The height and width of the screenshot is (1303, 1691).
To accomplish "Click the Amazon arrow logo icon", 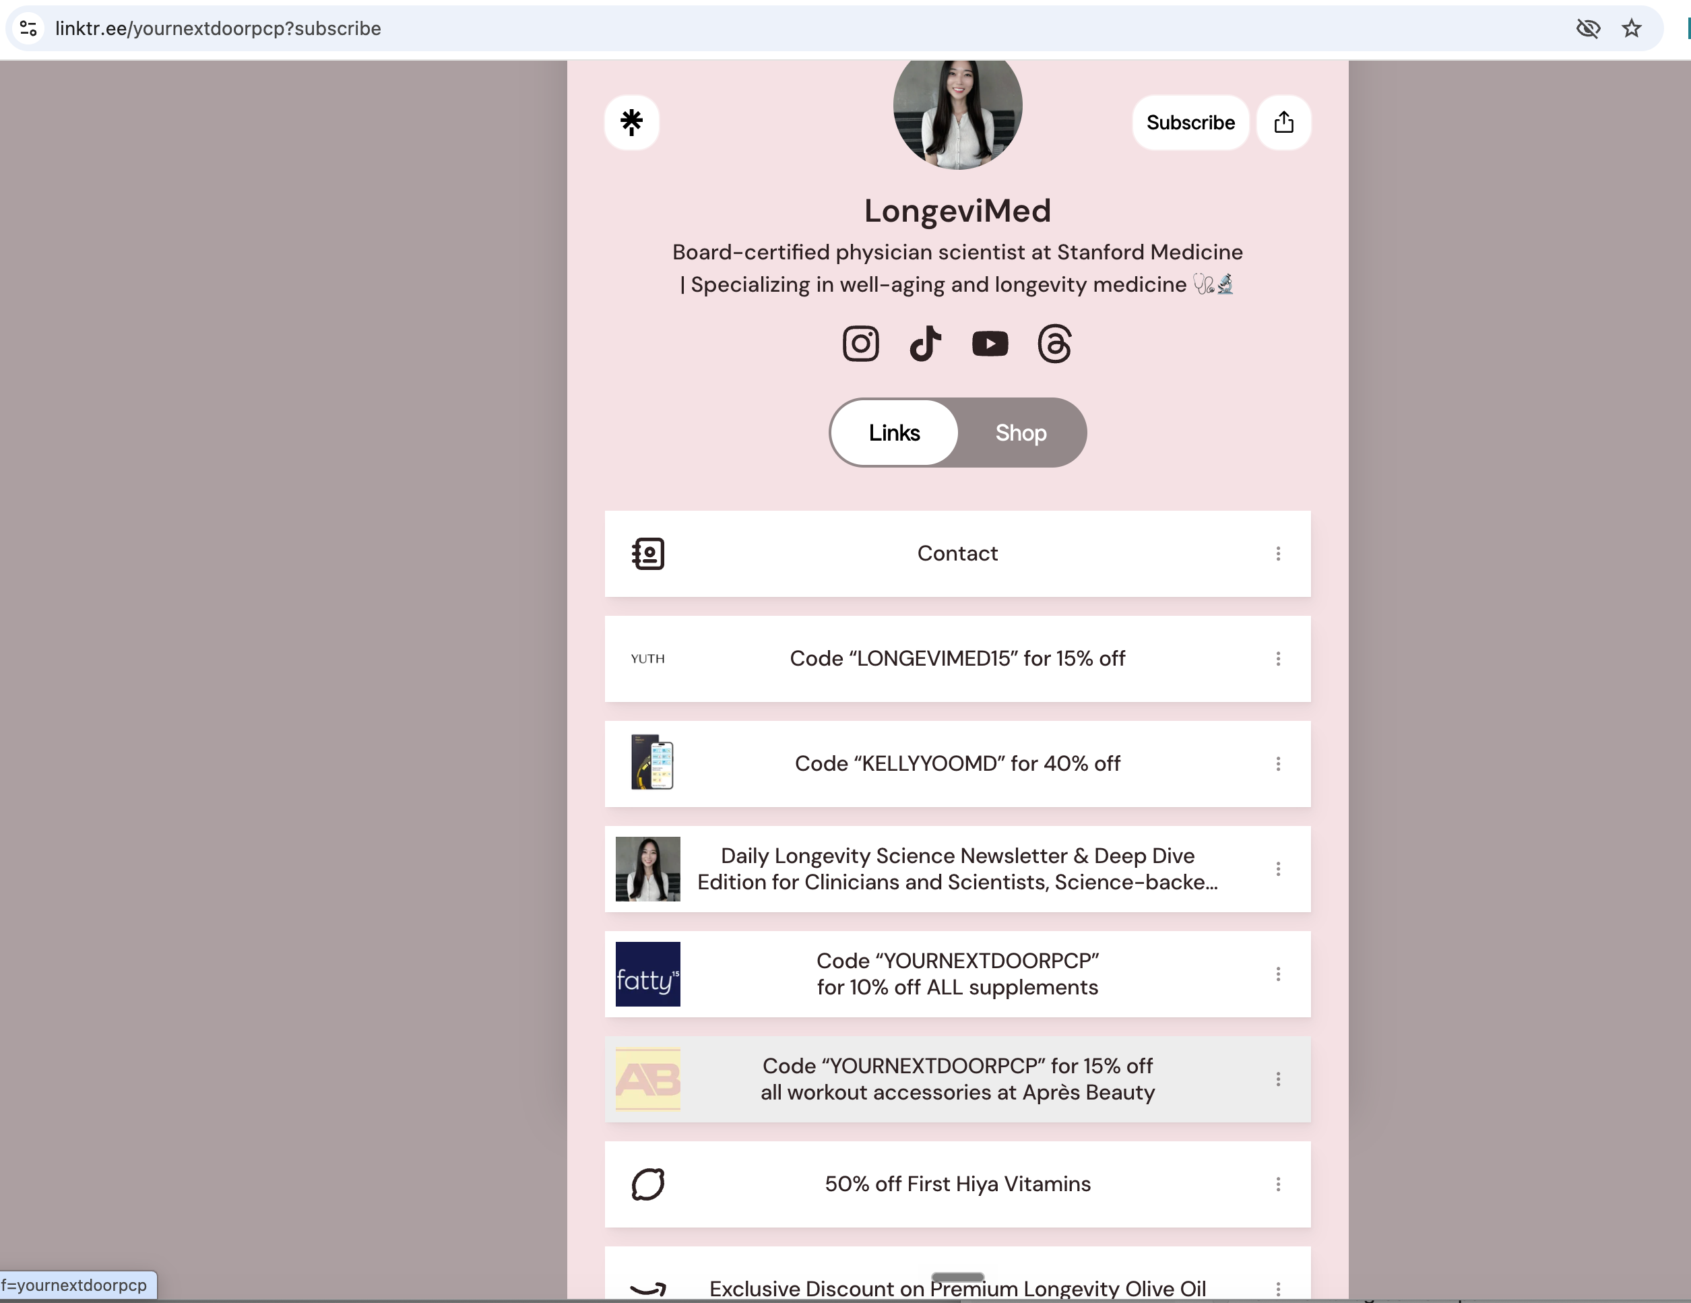I will [x=648, y=1289].
